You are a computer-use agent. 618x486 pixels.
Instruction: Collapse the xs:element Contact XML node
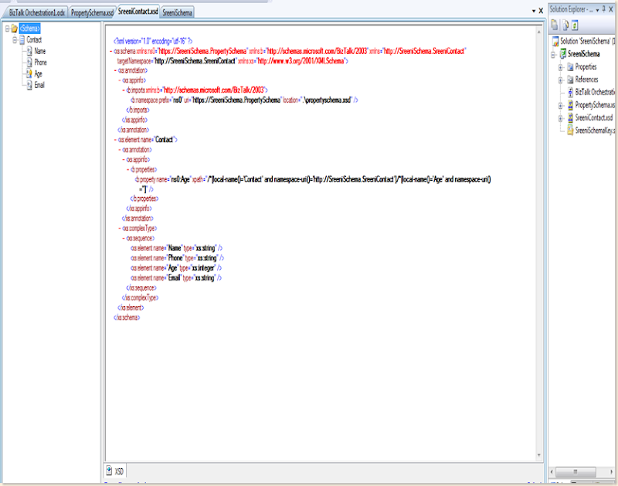[x=115, y=140]
